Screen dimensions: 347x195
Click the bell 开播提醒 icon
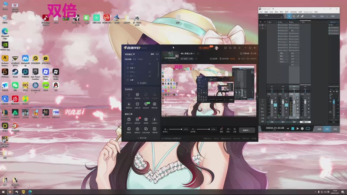pos(241,53)
